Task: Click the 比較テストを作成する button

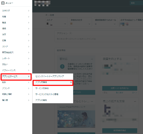Action: click(x=120, y=88)
